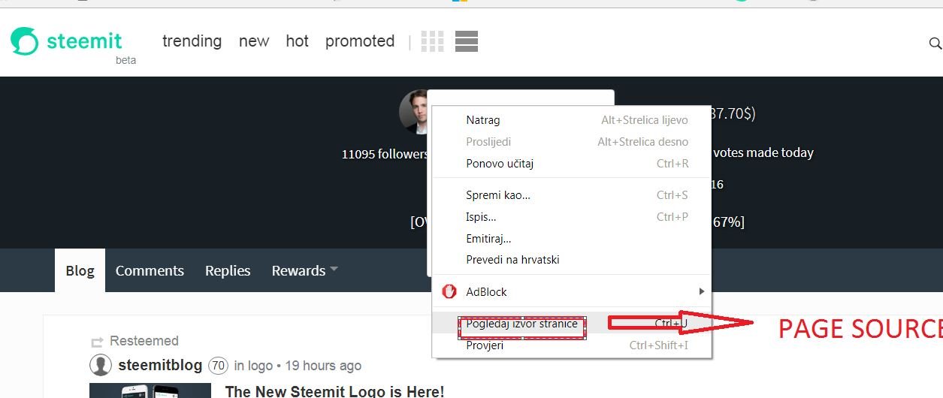Click the 11095 followers count

[x=385, y=154]
